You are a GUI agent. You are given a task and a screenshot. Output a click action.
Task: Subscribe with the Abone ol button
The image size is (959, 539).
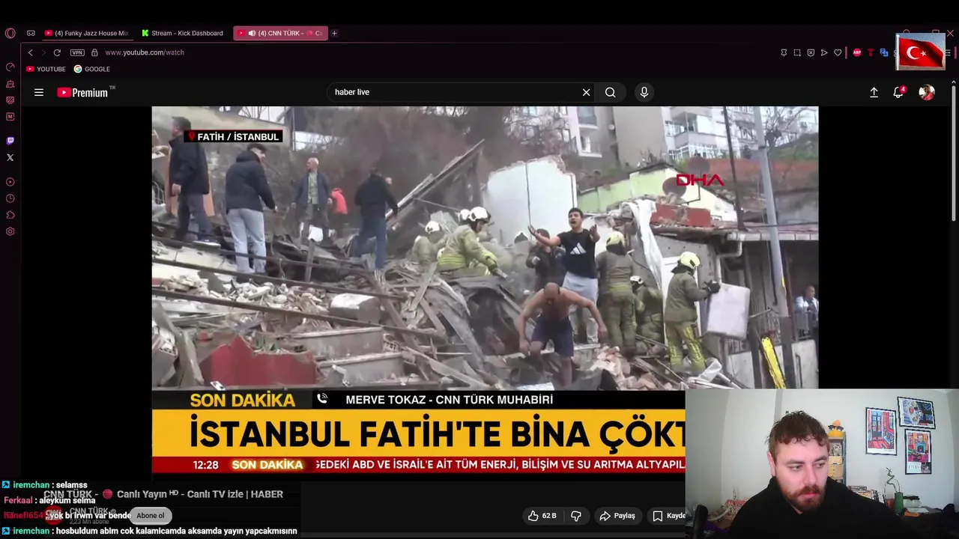click(151, 516)
